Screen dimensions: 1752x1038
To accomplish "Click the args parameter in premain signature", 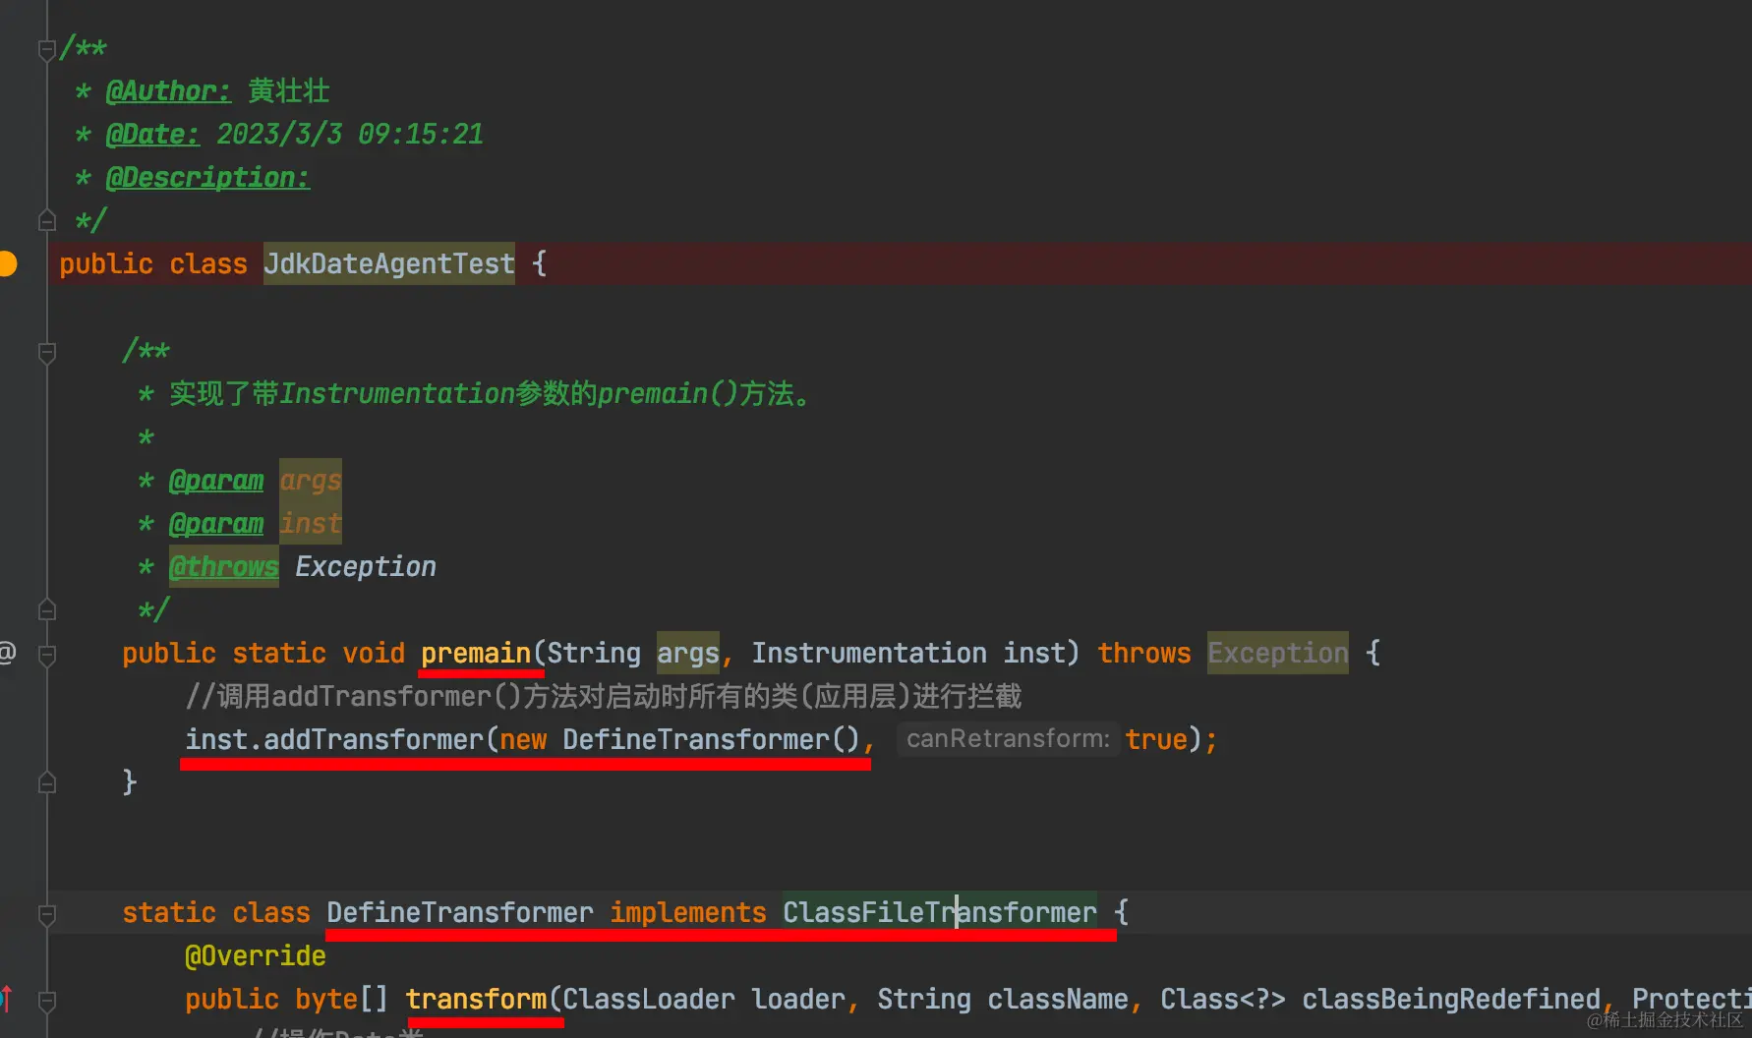I will tap(688, 653).
